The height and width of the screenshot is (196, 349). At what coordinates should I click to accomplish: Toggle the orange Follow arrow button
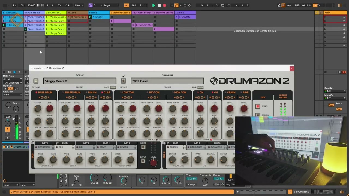point(126,5)
